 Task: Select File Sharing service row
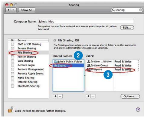point(28,53)
